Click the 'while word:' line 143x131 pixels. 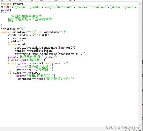17,44
